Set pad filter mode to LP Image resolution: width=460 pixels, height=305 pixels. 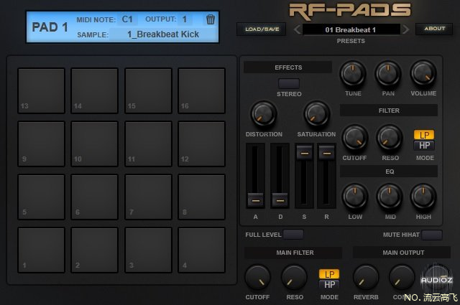point(424,135)
